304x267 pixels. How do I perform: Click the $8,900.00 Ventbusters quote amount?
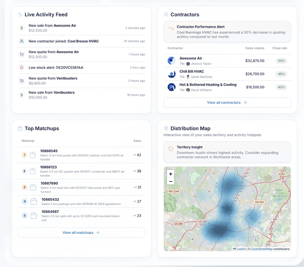coord(37,83)
